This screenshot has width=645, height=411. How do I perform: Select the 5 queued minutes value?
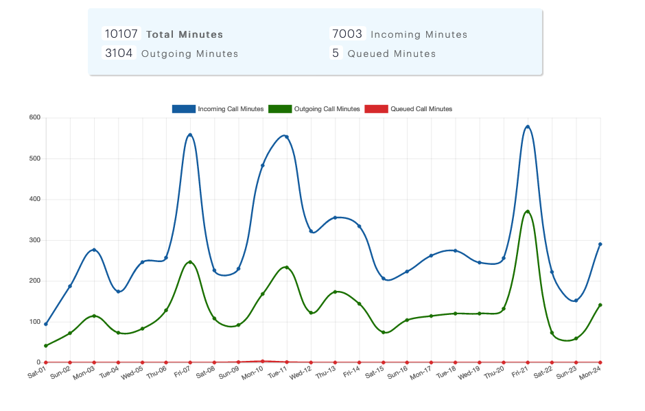pyautogui.click(x=336, y=53)
